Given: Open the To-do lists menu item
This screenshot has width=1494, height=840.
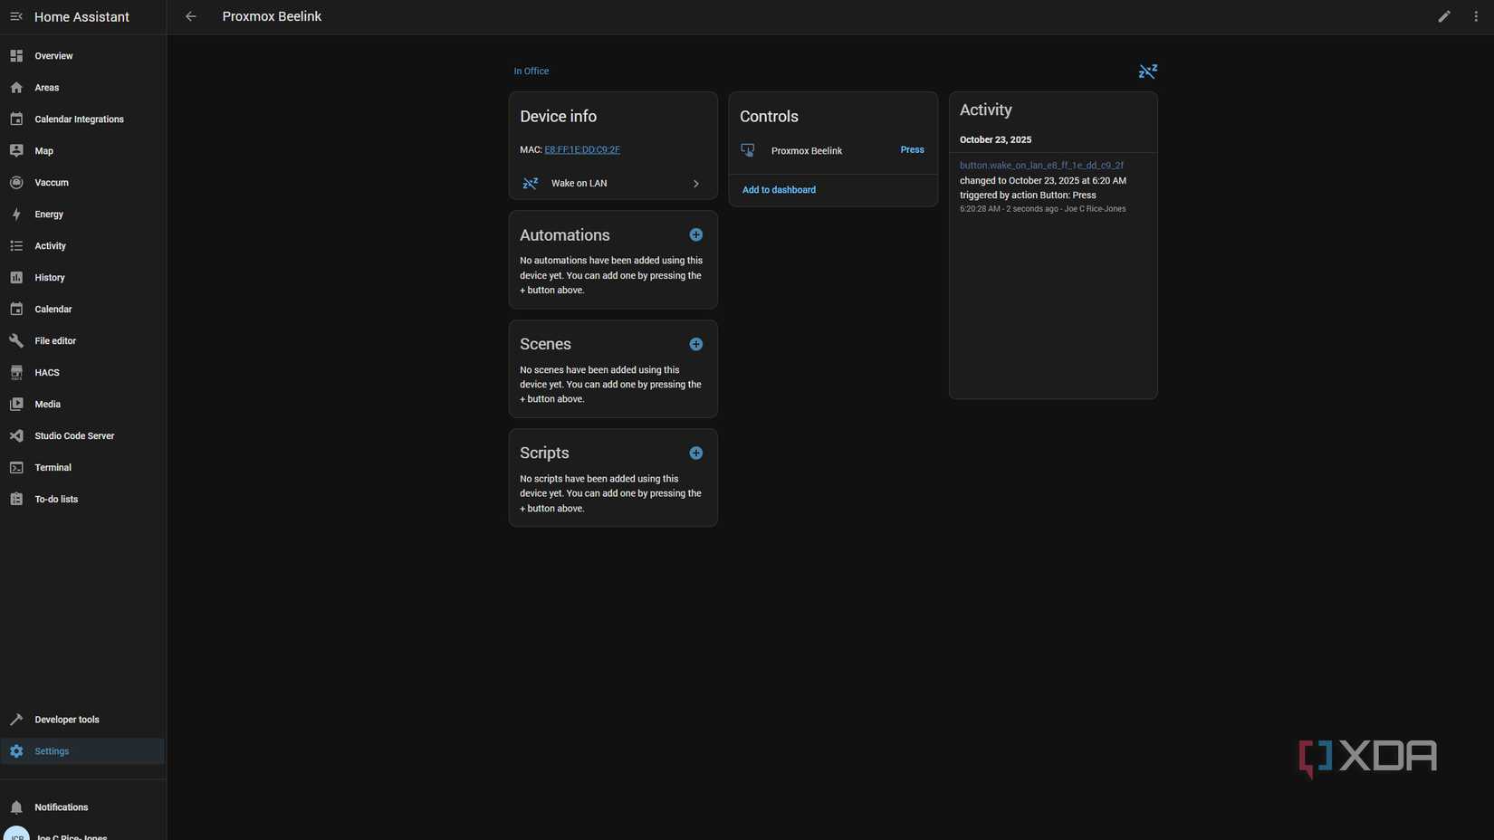Looking at the screenshot, I should (82, 500).
